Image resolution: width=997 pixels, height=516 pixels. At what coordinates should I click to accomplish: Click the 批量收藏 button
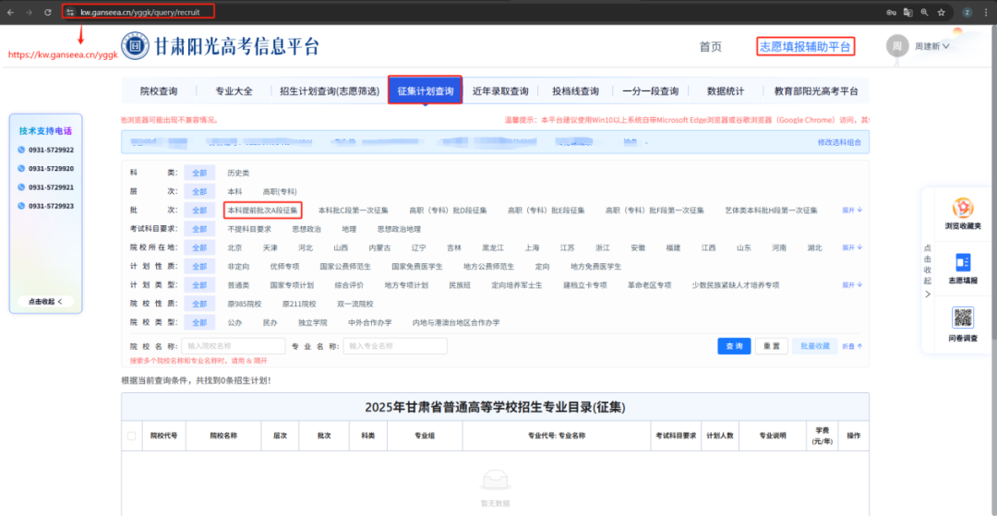pyautogui.click(x=815, y=346)
